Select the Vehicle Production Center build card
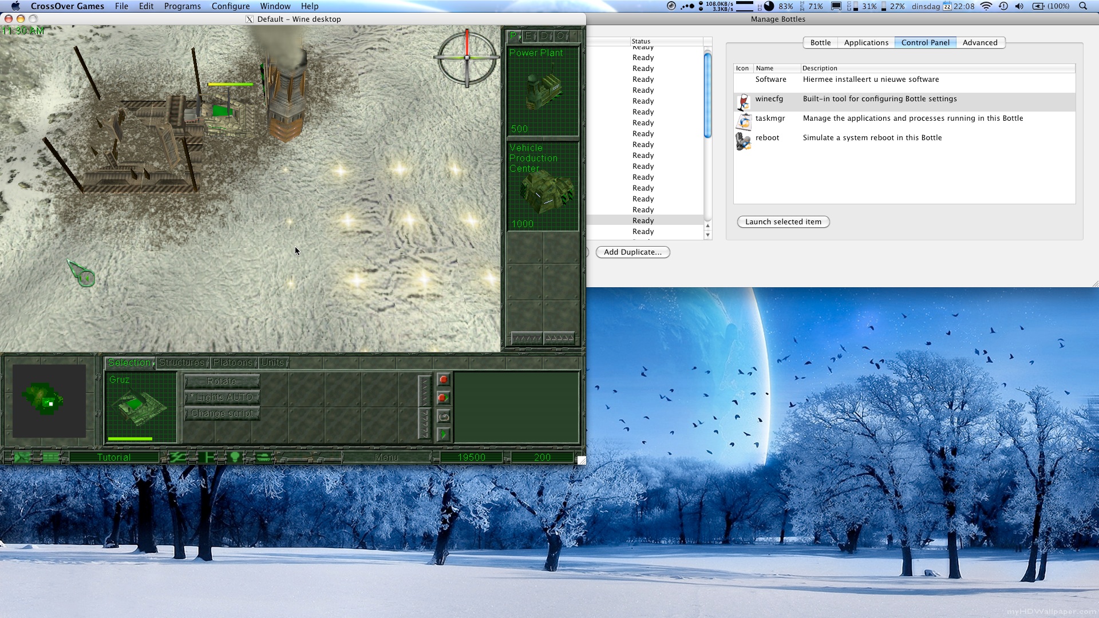Viewport: 1099px width, 618px height. 543,186
